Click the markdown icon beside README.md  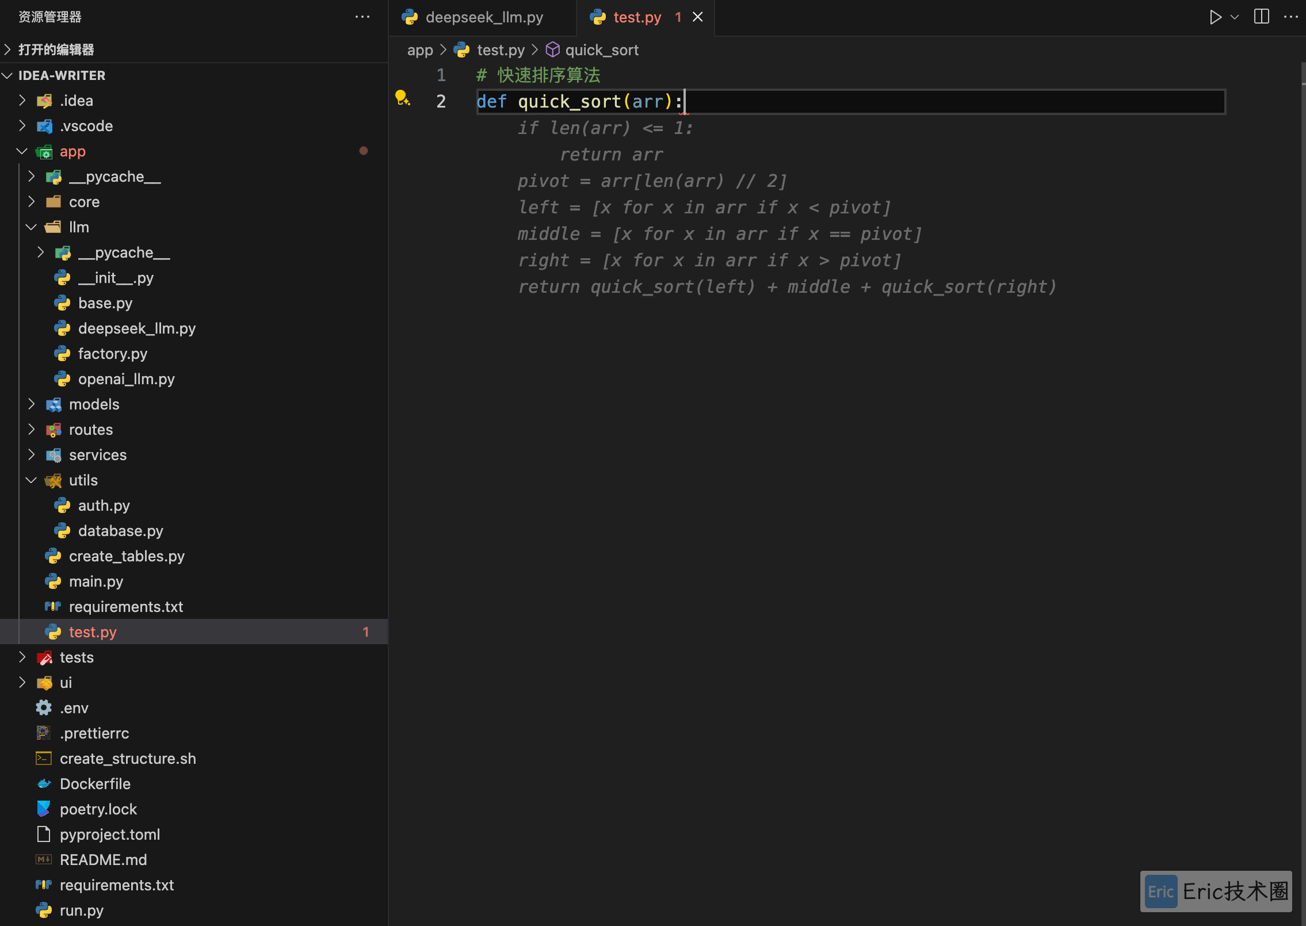tap(44, 860)
